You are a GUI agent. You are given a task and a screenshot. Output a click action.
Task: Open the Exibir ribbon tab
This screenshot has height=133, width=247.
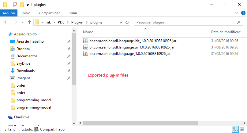[x=73, y=13]
